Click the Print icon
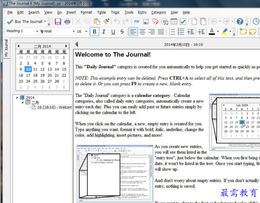260x203 pixels. (x=67, y=21)
